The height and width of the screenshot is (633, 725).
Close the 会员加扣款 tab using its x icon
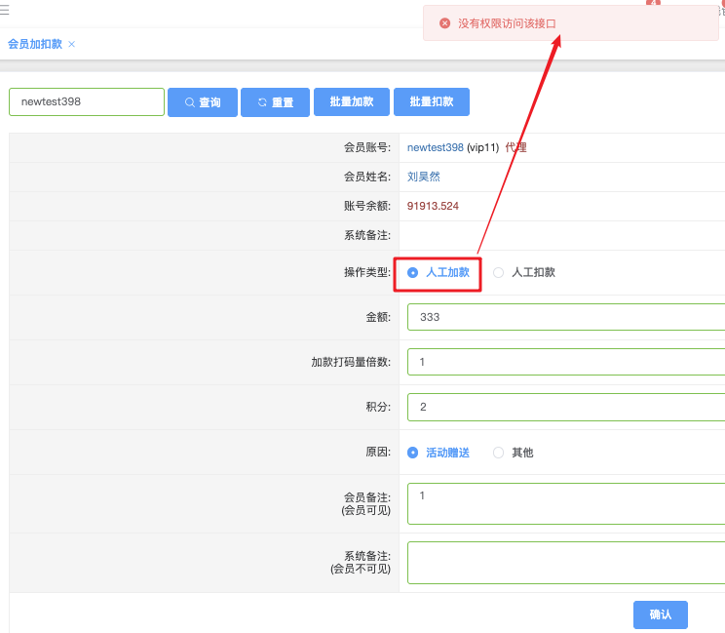[72, 44]
